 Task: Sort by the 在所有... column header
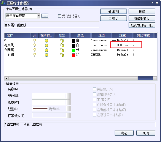pyautogui.click(x=46, y=36)
